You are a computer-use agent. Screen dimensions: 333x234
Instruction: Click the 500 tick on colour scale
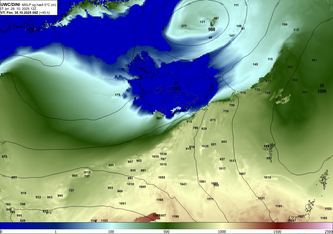(x=166, y=232)
